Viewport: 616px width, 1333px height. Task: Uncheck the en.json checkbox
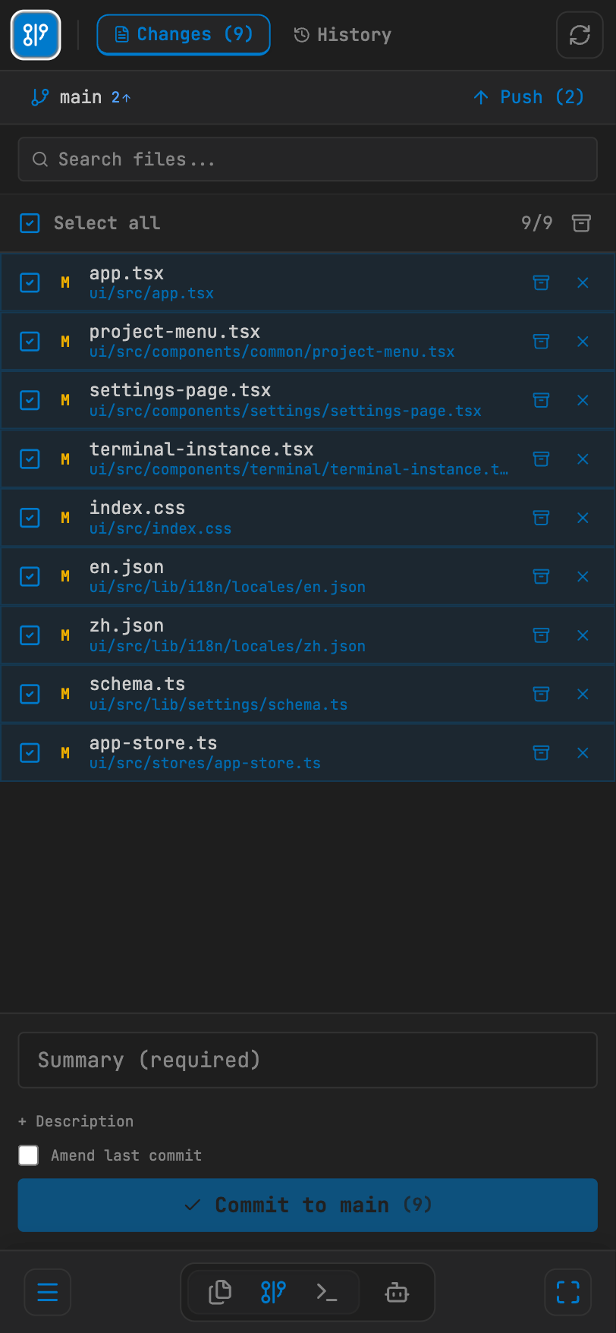point(30,577)
